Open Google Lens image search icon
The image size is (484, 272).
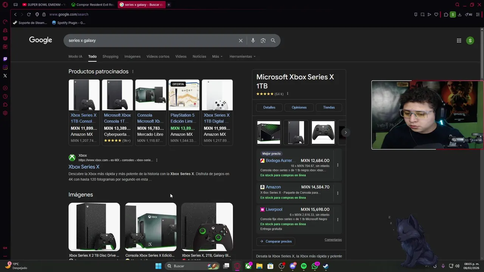263,40
